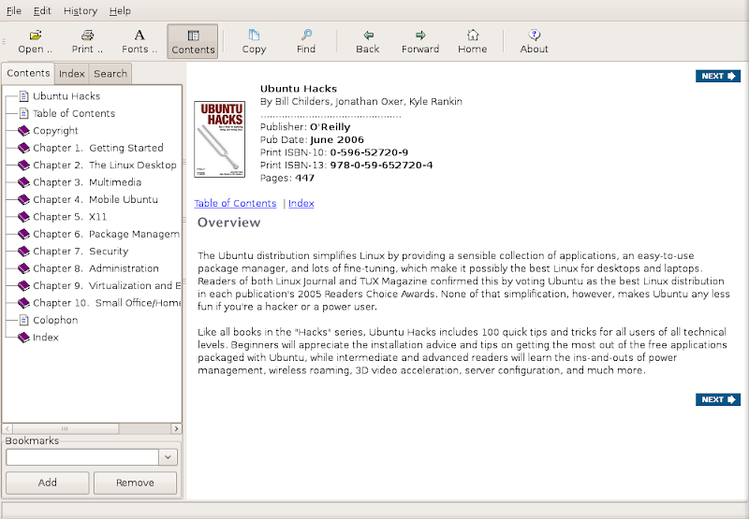Select the Contents tab
The height and width of the screenshot is (519, 749).
28,73
